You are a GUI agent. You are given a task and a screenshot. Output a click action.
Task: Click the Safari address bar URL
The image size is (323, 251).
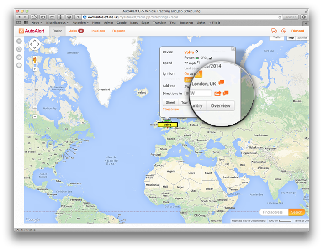133,17
